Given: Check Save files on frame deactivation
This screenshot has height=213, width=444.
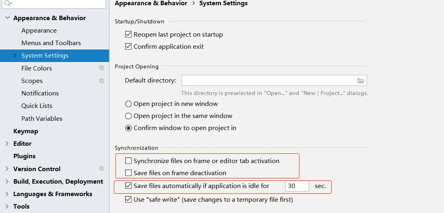Looking at the screenshot, I should 128,173.
